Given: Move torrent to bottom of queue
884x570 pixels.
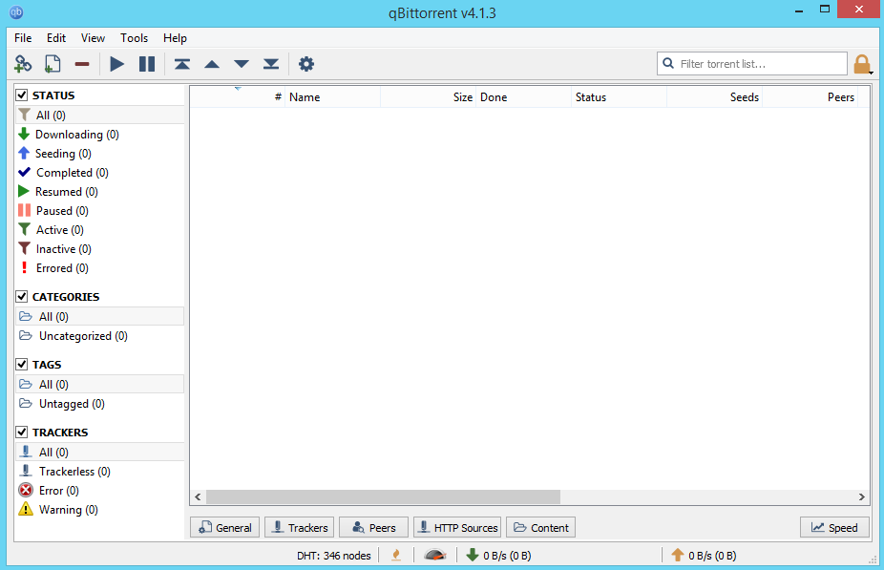Looking at the screenshot, I should click(x=271, y=64).
